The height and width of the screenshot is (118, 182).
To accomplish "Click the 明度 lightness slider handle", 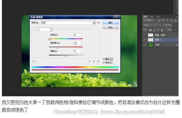I will pos(66,56).
